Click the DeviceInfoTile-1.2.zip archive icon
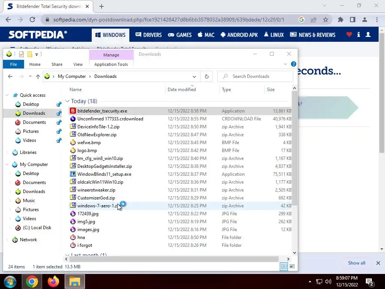This screenshot has height=289, width=385. [x=73, y=126]
